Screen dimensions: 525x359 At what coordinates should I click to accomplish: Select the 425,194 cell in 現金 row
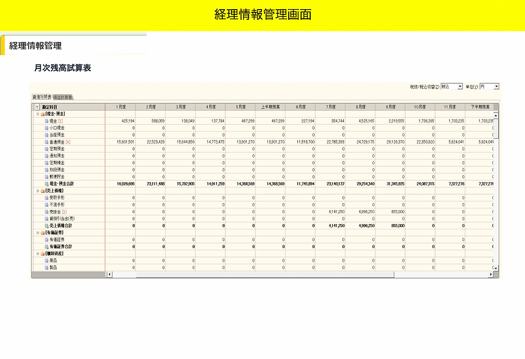coord(120,121)
